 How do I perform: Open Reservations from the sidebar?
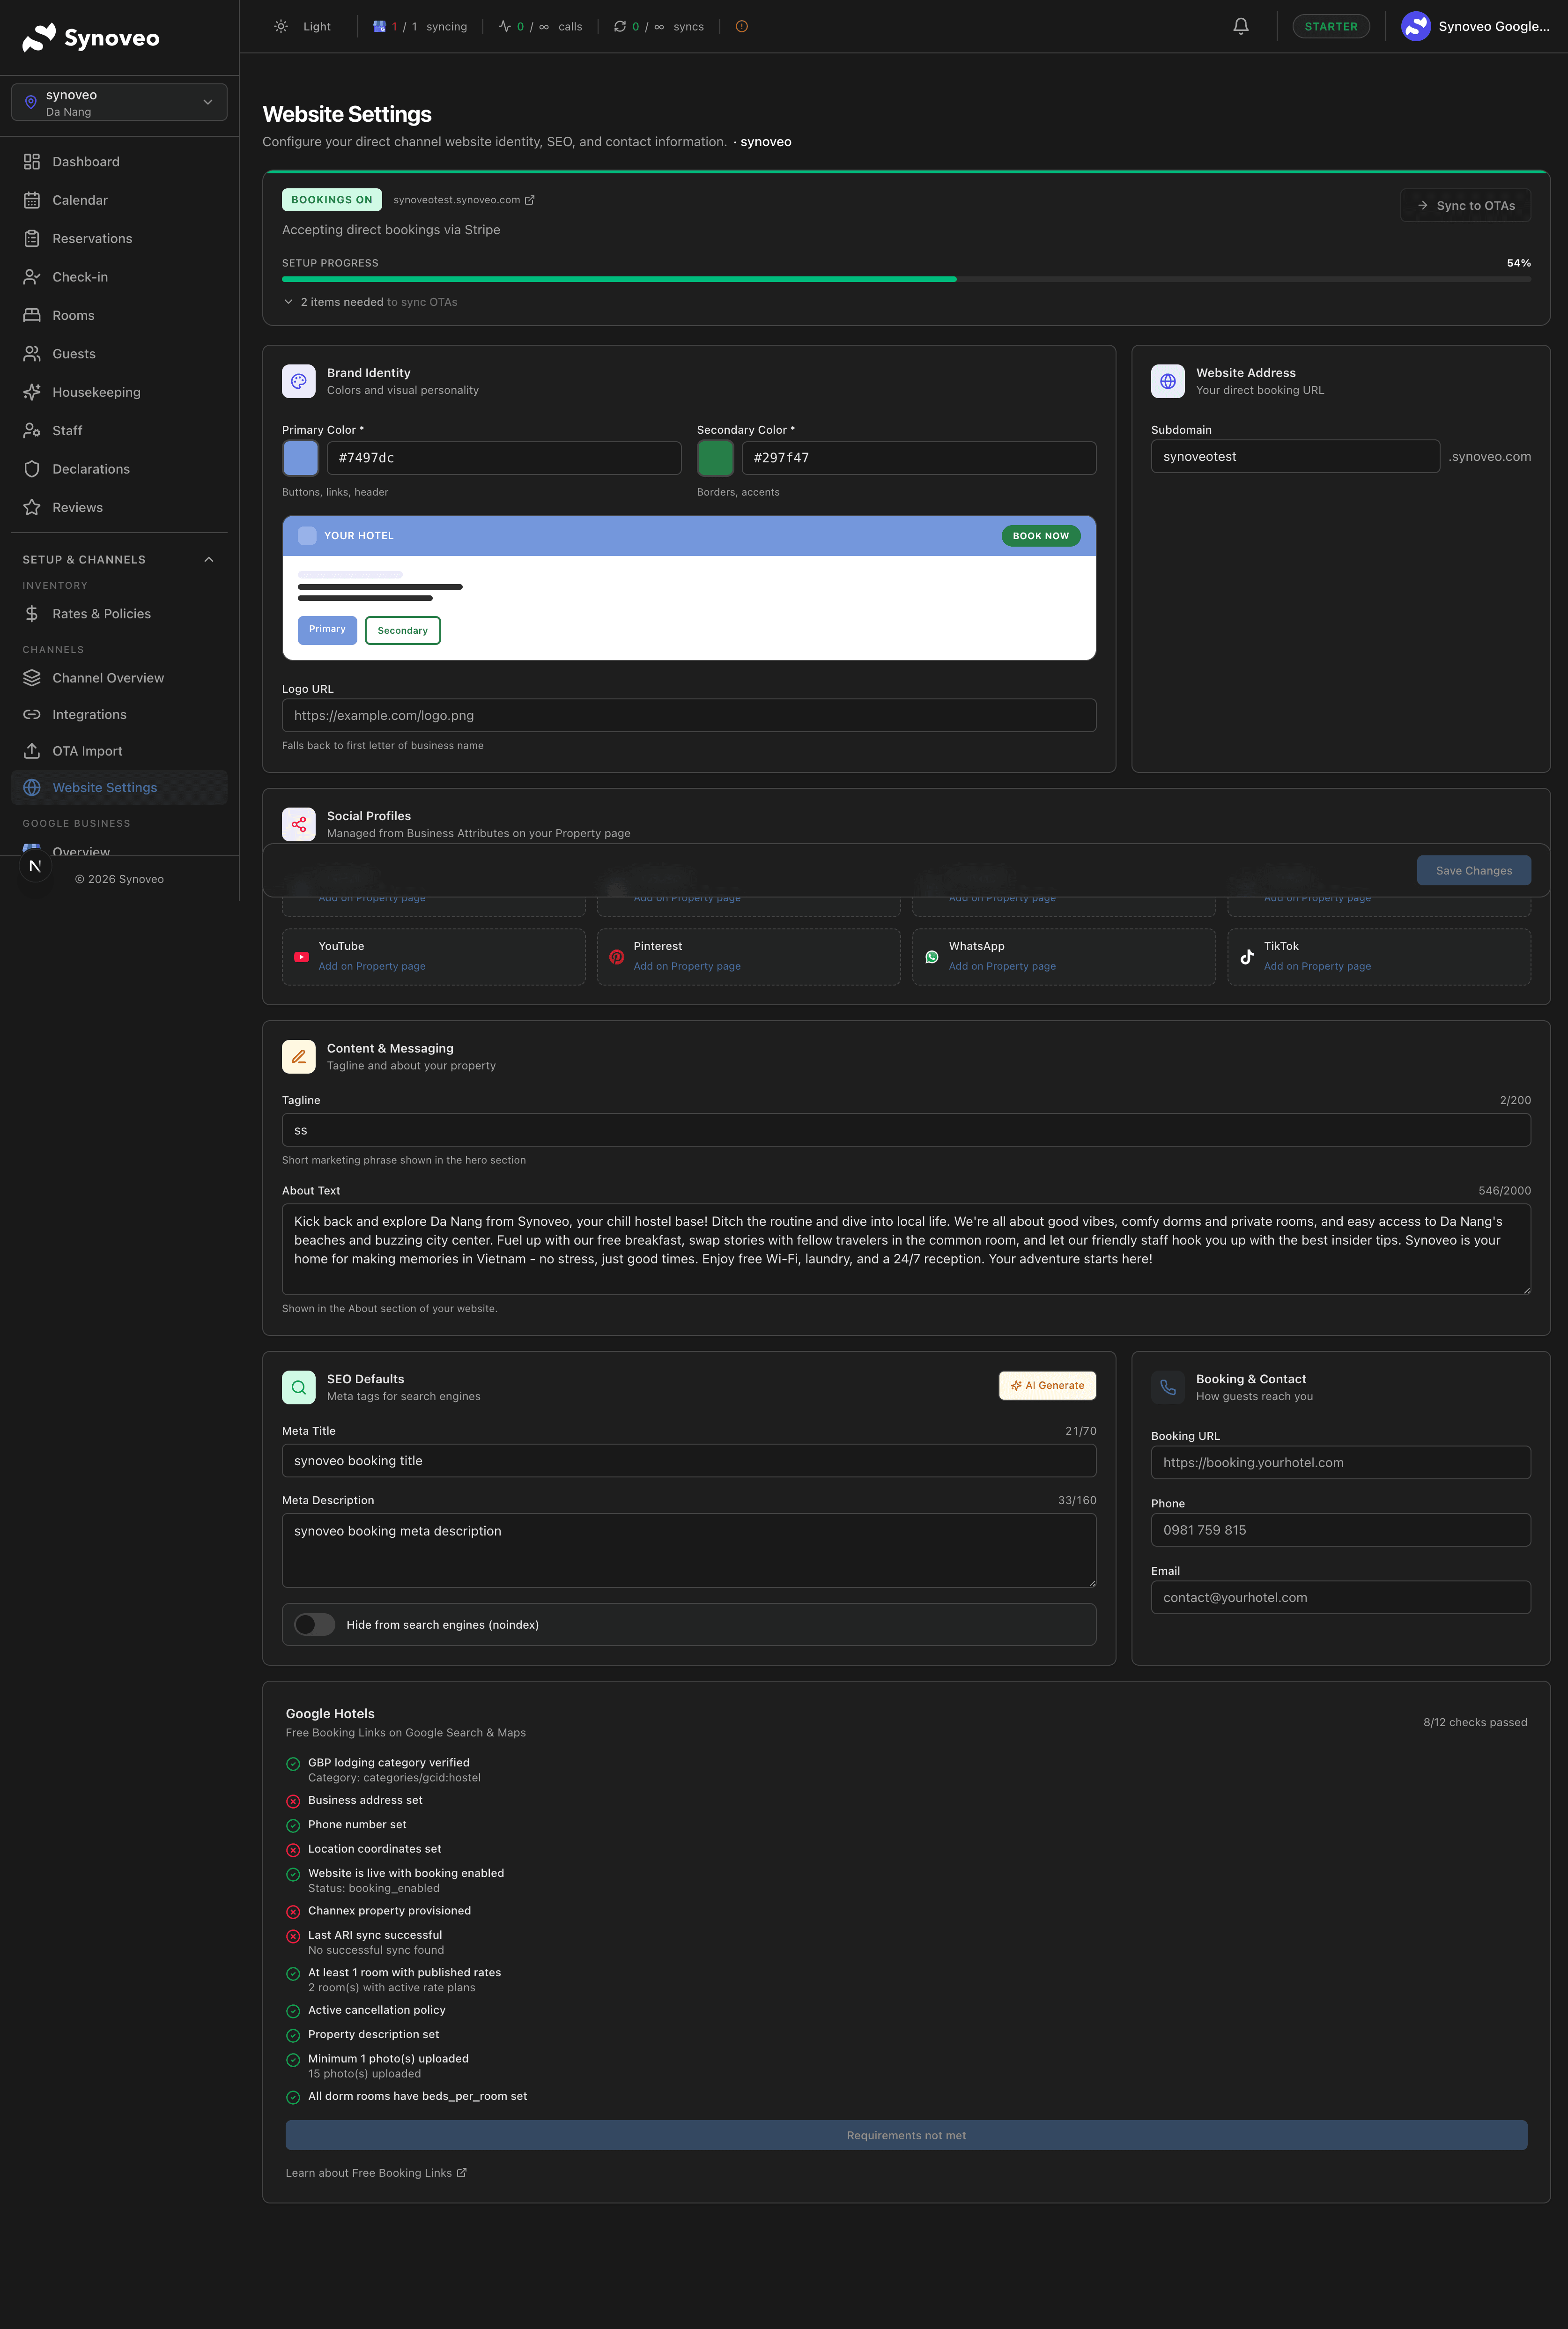(x=91, y=238)
